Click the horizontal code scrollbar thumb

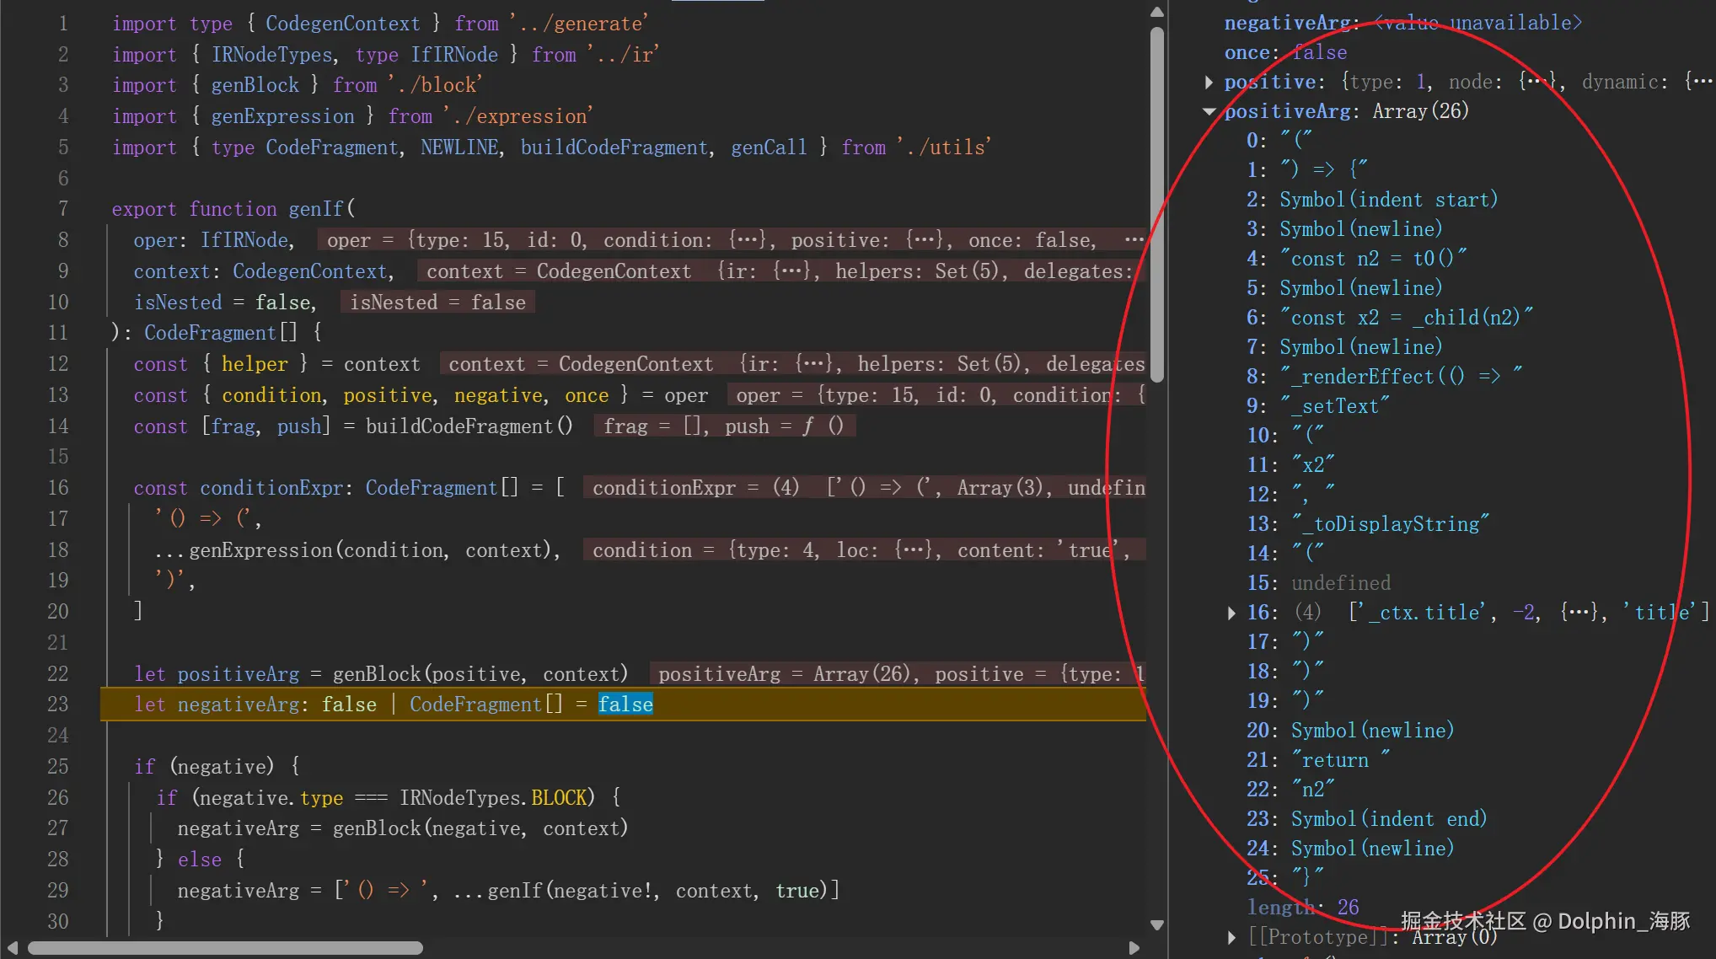(x=224, y=948)
